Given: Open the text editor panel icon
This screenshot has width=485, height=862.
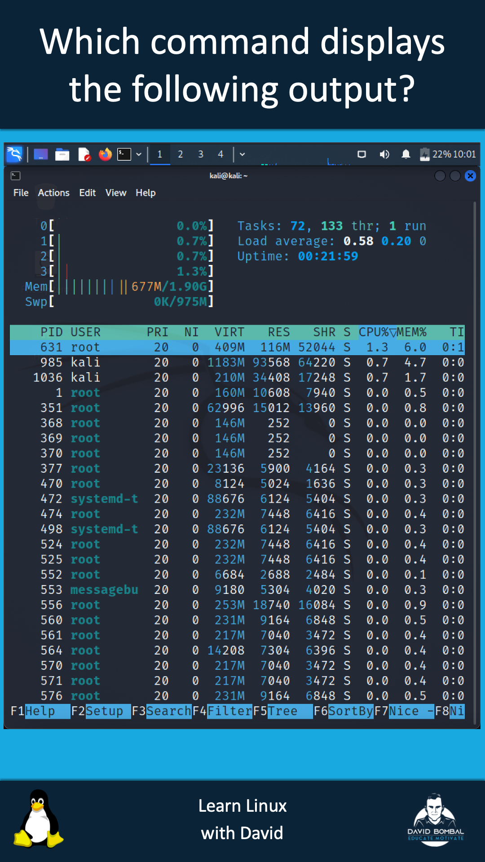Looking at the screenshot, I should 84,154.
